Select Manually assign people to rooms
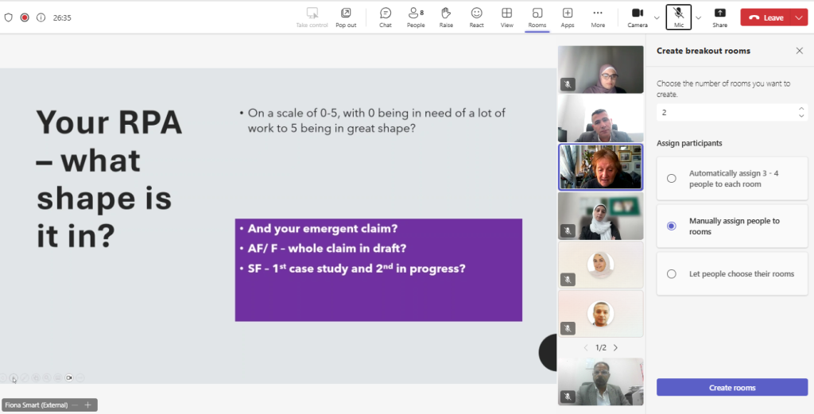Screen dimensions: 814x414 tap(672, 226)
